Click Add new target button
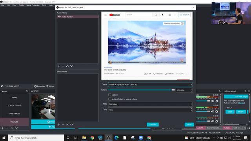This screenshot has height=141, width=251. coord(236,97)
